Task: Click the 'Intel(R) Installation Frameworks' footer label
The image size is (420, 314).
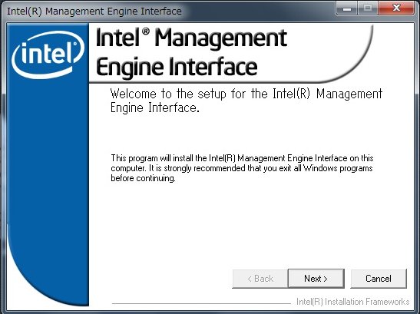Action: [352, 302]
